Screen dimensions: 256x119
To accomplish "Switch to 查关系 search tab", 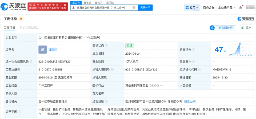I will tap(99, 3).
